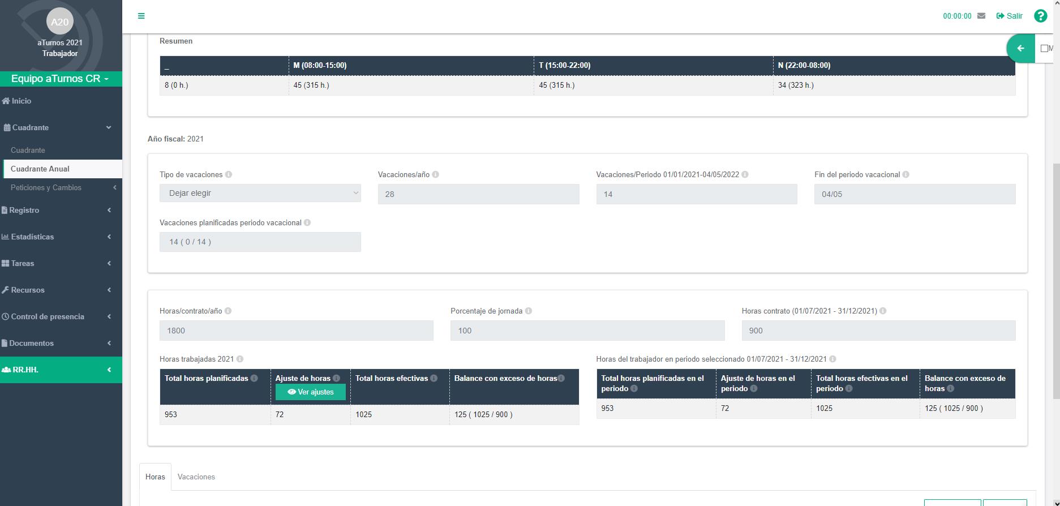
Task: Click the hamburger menu icon
Action: [141, 16]
